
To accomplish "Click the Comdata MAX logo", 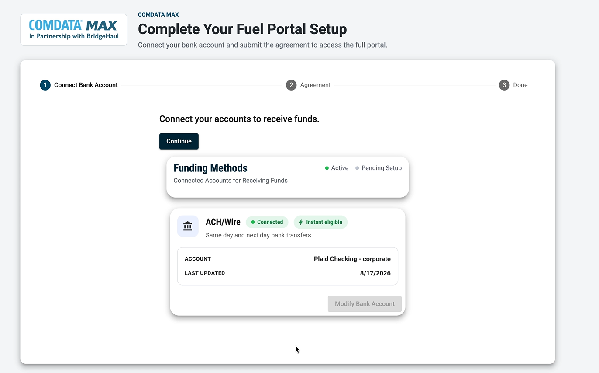I will (x=74, y=30).
